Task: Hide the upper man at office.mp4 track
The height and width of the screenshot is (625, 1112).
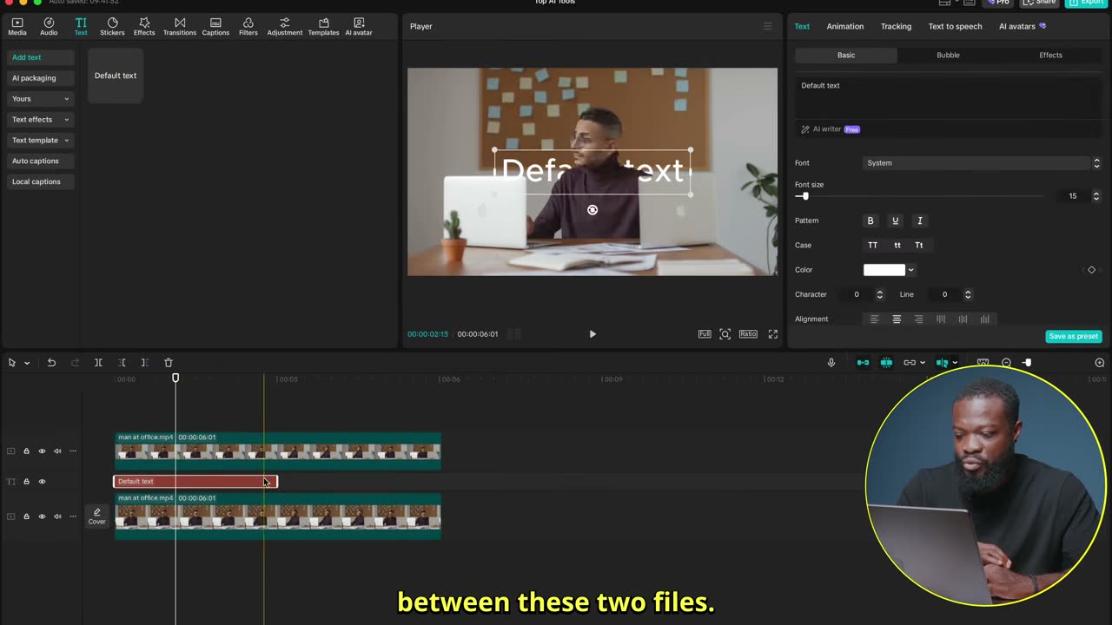Action: pos(42,451)
